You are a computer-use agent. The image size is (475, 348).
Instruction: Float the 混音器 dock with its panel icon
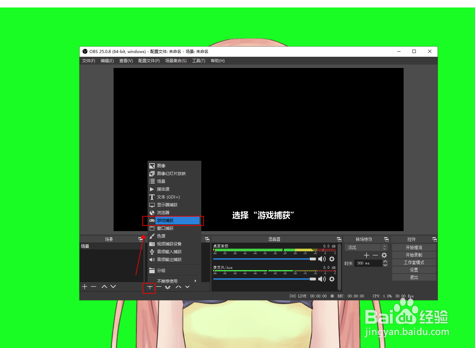coord(339,240)
